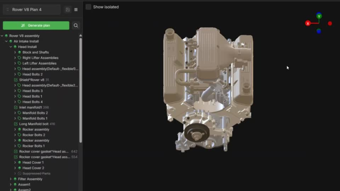Toggle the Inlet manifold1 checkbox
The height and width of the screenshot is (191, 340).
(x=16, y=107)
